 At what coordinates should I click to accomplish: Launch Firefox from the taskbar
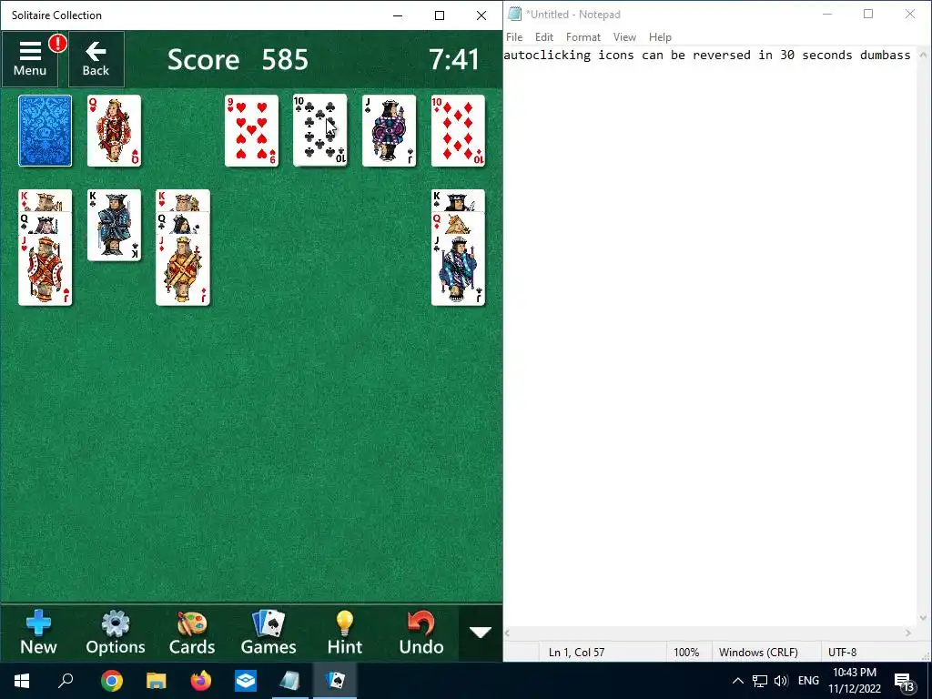coord(201,681)
